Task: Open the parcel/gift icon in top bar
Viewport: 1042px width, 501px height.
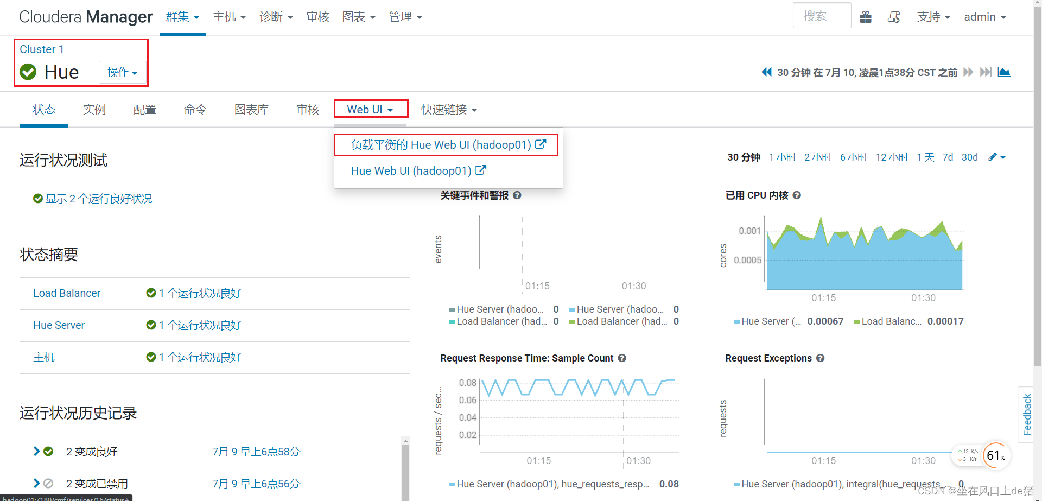Action: coord(866,17)
